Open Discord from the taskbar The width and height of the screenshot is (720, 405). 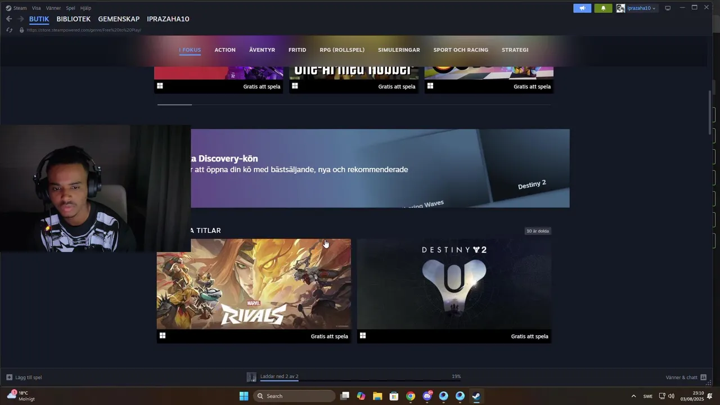coord(427,396)
